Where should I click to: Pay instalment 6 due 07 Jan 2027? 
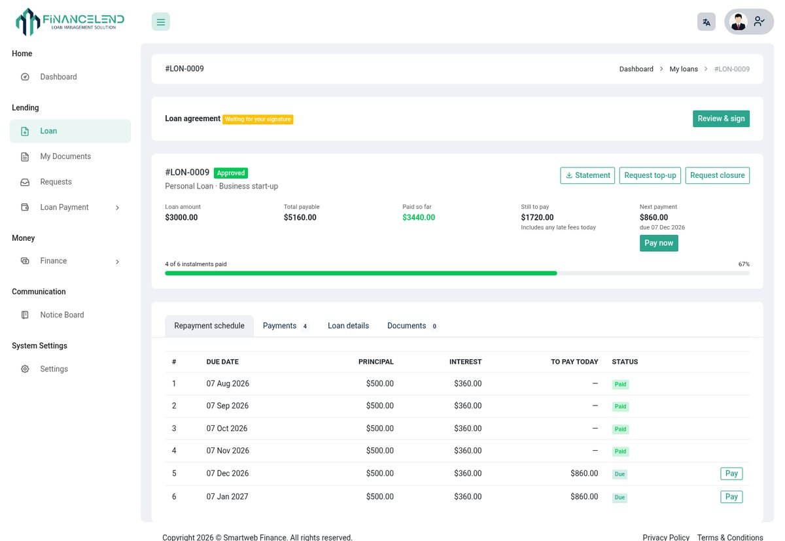731,497
